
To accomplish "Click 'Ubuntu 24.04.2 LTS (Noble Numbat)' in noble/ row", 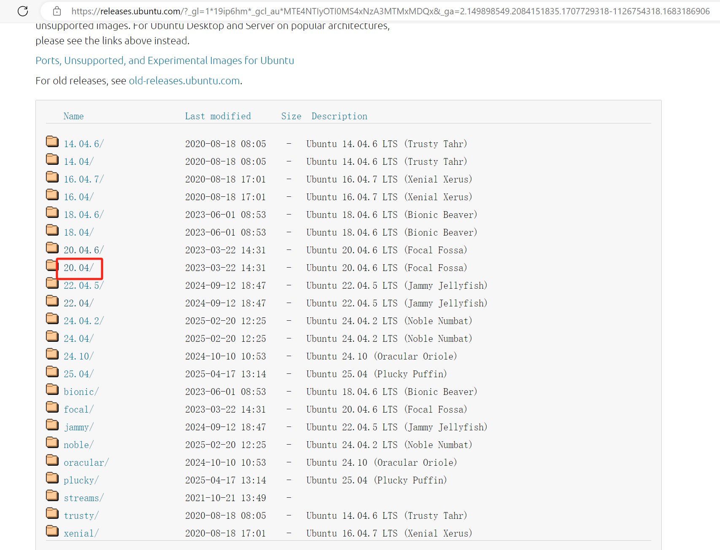I will (x=389, y=445).
